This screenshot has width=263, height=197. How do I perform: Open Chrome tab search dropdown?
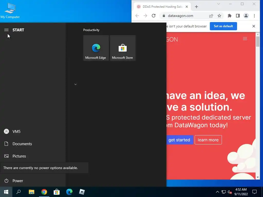click(218, 4)
